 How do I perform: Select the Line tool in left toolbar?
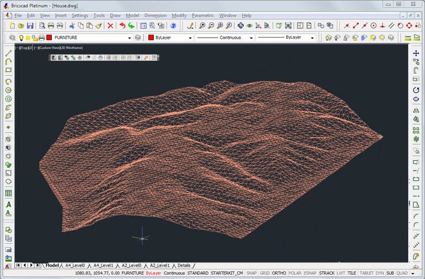tap(8, 53)
